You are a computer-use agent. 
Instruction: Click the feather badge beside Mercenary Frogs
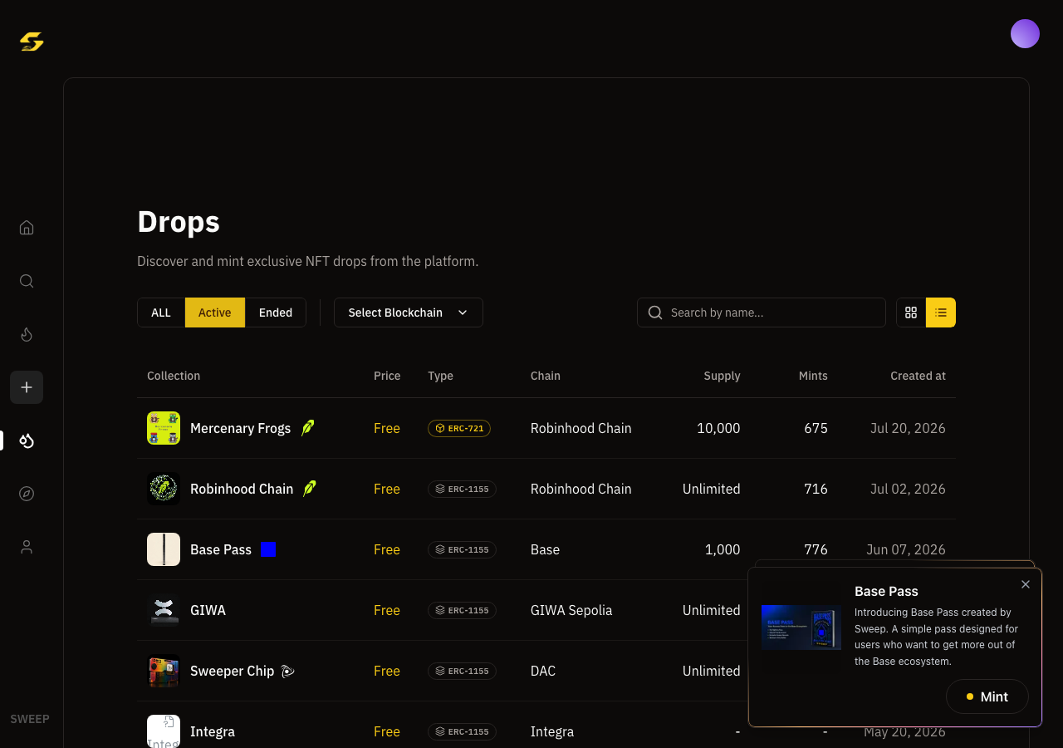pyautogui.click(x=307, y=428)
